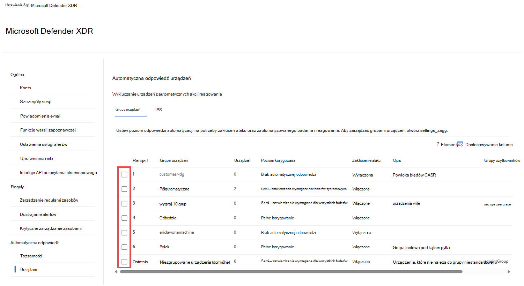Sort by the Grupa urządzeń column header
The image size is (524, 286).
pos(174,160)
